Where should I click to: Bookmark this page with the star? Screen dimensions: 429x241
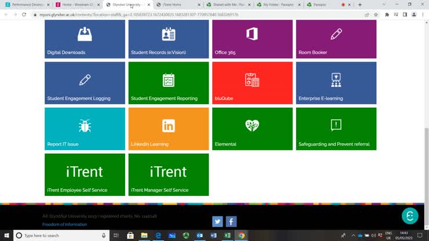376,14
